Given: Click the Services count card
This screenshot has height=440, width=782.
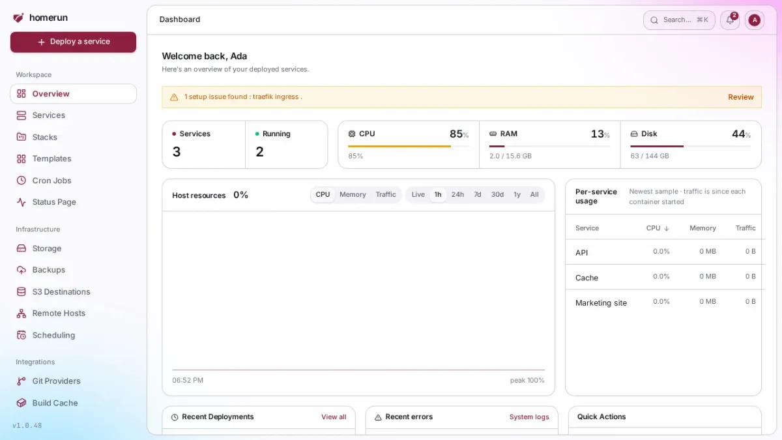Looking at the screenshot, I should click(x=204, y=145).
